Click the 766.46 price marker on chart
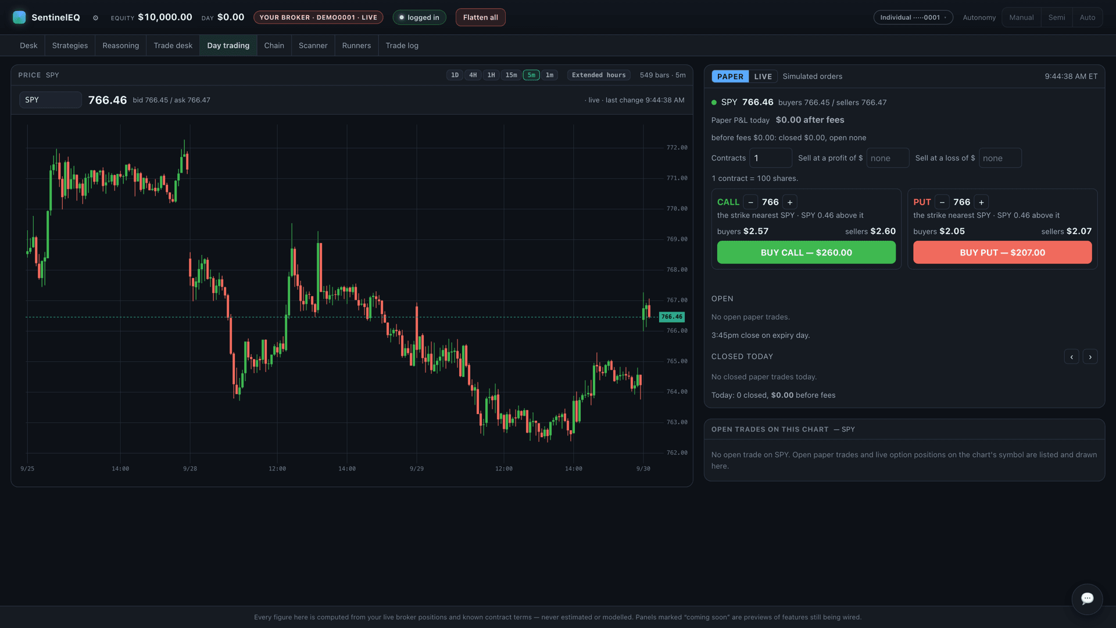1116x628 pixels. (x=671, y=317)
